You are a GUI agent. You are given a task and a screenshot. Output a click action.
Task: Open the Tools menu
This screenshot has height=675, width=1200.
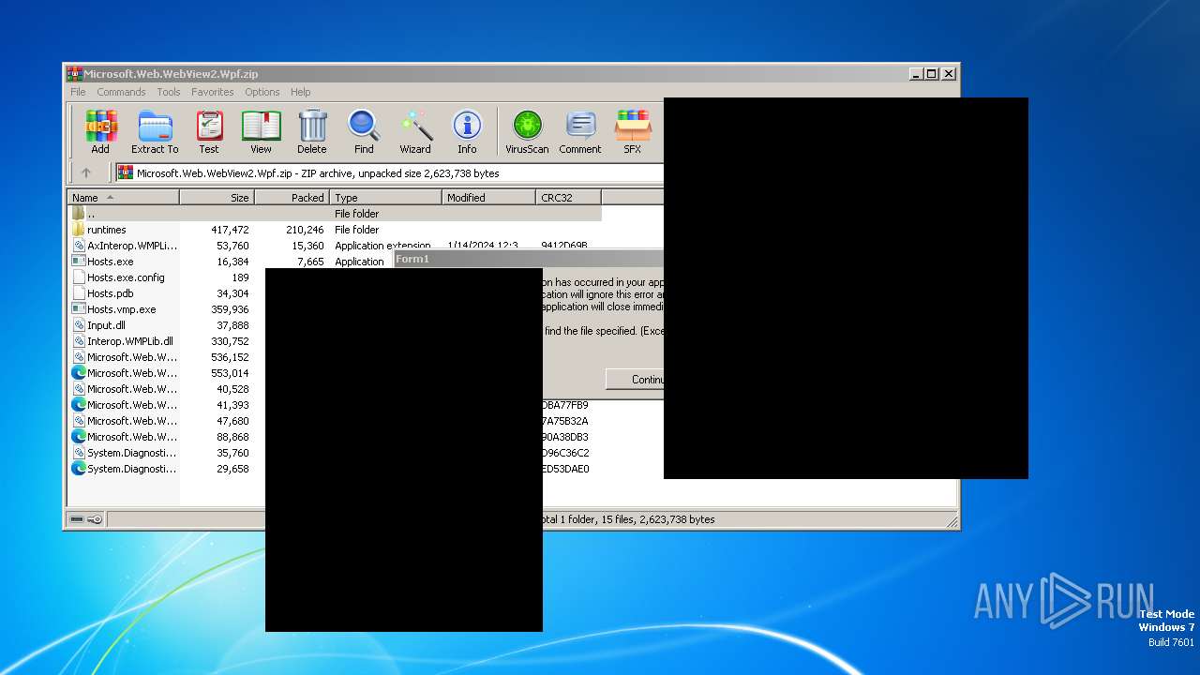tap(169, 92)
